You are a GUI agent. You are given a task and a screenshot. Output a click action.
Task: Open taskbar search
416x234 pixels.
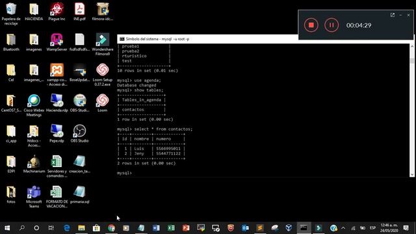pos(22,228)
